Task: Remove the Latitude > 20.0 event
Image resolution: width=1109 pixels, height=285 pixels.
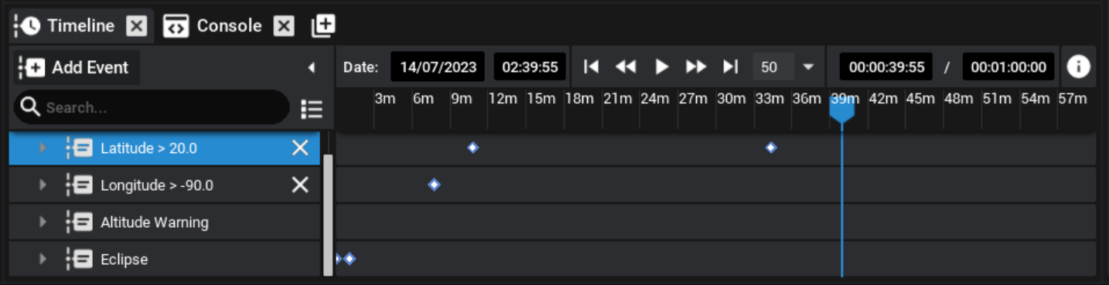Action: (300, 148)
